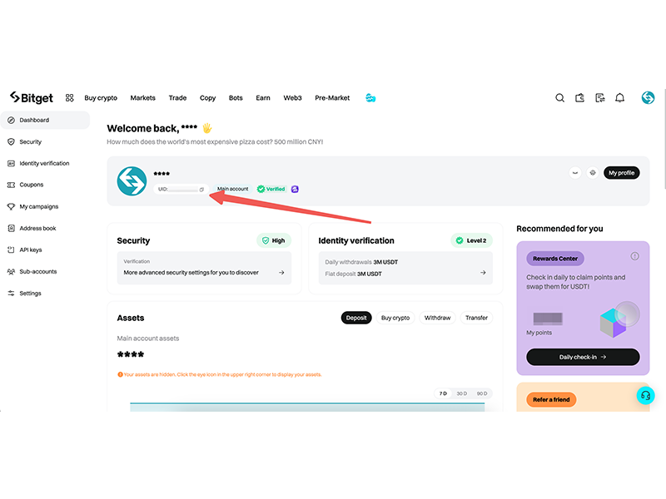Click the Deposit button

click(x=356, y=318)
